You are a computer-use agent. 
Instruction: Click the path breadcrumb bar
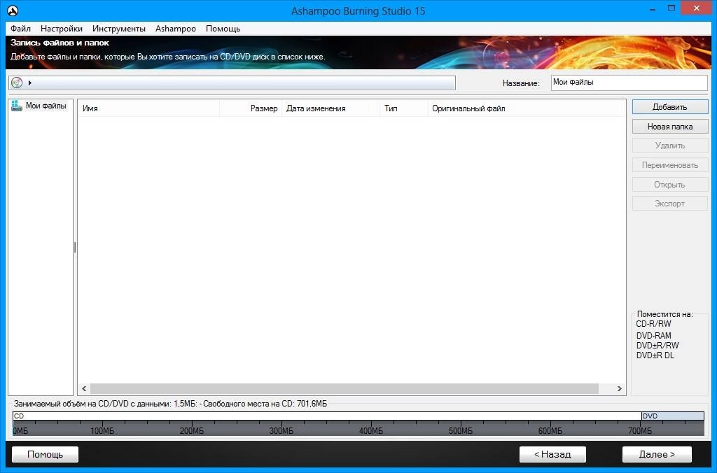click(x=232, y=83)
